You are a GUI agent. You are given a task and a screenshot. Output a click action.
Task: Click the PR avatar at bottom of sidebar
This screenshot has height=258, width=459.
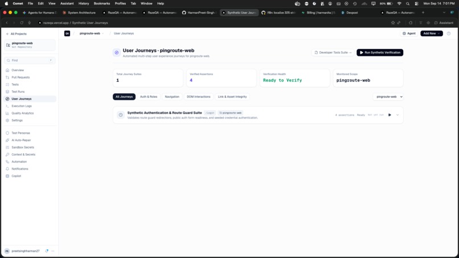7,251
